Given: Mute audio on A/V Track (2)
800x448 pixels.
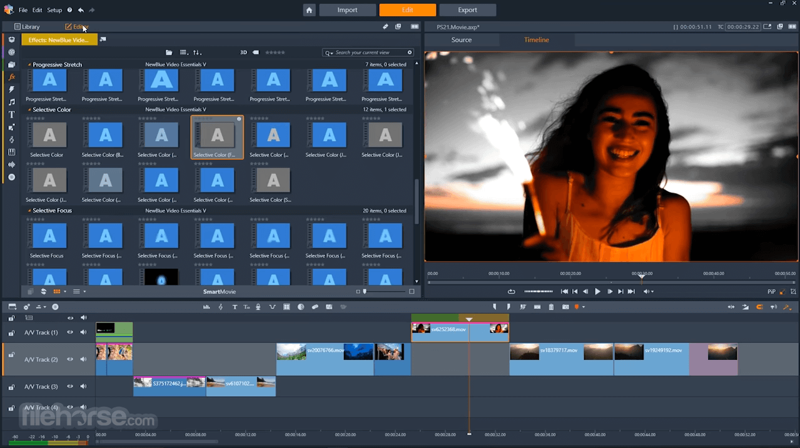Looking at the screenshot, I should click(83, 359).
